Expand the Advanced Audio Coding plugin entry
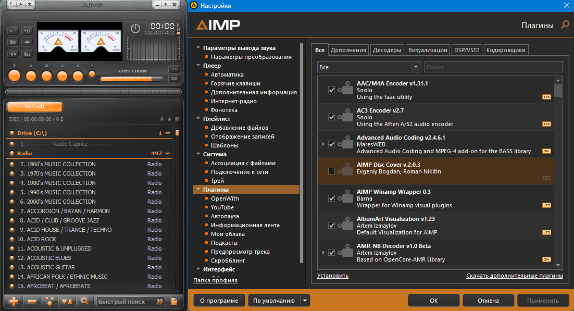574x311 pixels. click(323, 144)
